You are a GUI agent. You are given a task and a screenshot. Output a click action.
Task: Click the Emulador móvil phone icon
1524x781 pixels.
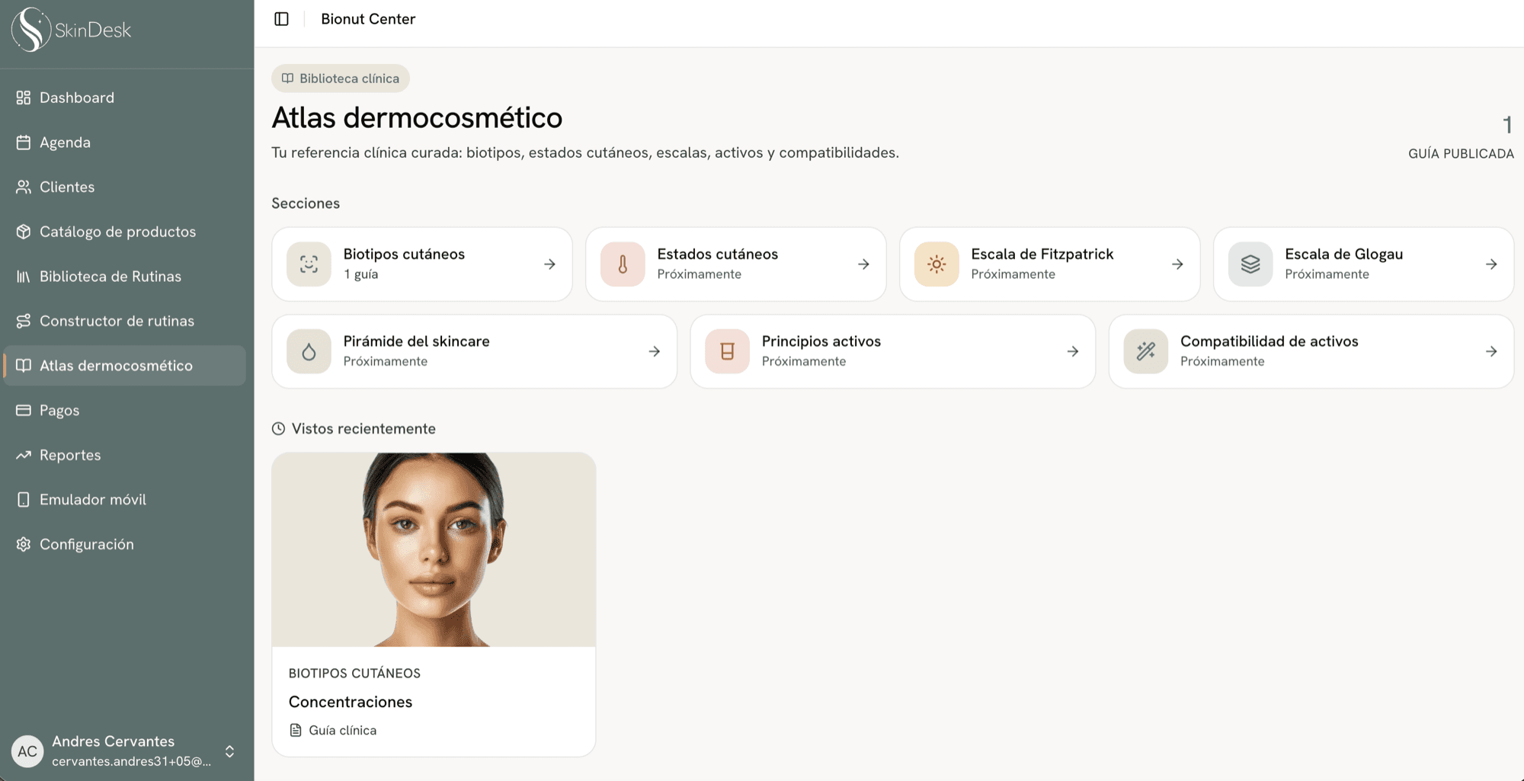(x=24, y=500)
